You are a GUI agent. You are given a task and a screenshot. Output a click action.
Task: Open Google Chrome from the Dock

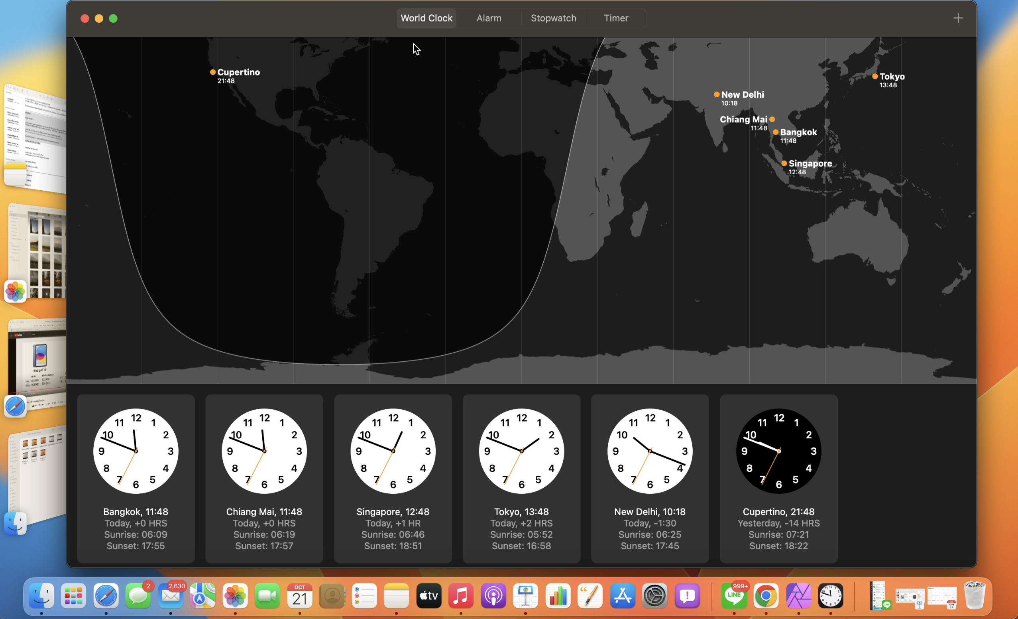coord(766,596)
